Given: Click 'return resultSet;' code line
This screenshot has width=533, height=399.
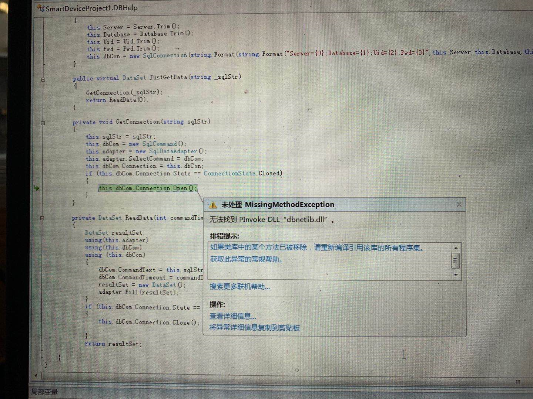Looking at the screenshot, I should click(113, 344).
